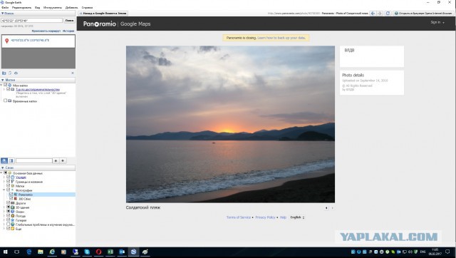Open Task View on the taskbar
Viewport: 456px width, 258px height.
(x=17, y=252)
